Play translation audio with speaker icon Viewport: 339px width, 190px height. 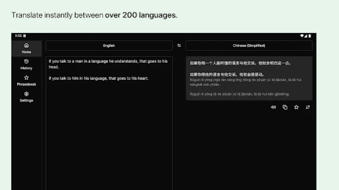coord(273,107)
